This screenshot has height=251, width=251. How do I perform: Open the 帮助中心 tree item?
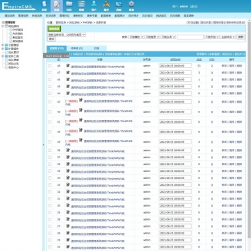13,67
